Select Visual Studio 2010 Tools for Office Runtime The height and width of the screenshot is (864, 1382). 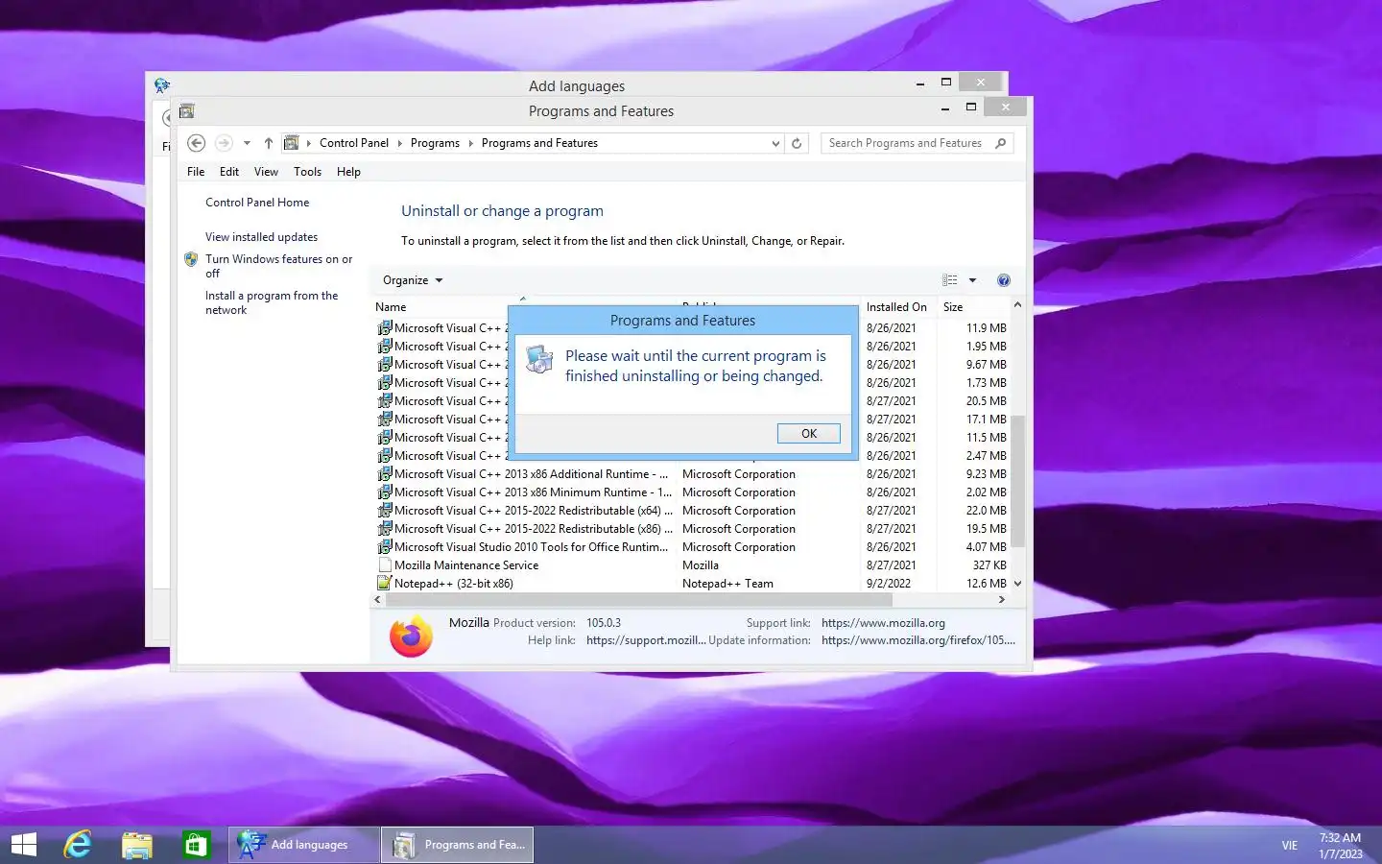531,547
